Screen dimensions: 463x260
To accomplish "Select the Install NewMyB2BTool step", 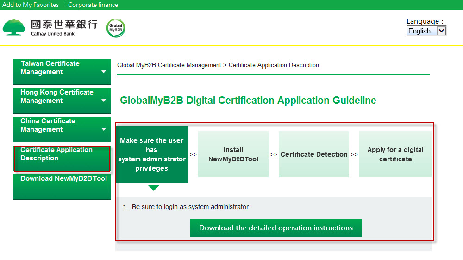I will coord(233,154).
